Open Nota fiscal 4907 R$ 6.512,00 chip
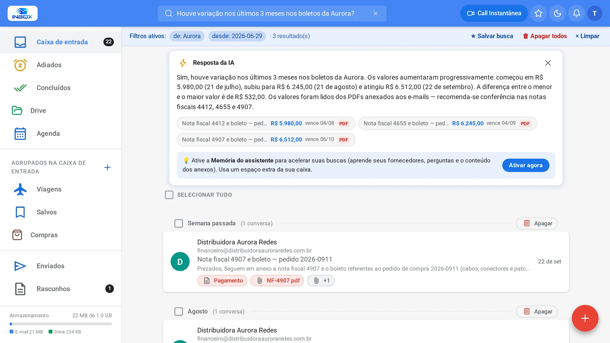Screen dimensions: 610x343 pos(266,139)
